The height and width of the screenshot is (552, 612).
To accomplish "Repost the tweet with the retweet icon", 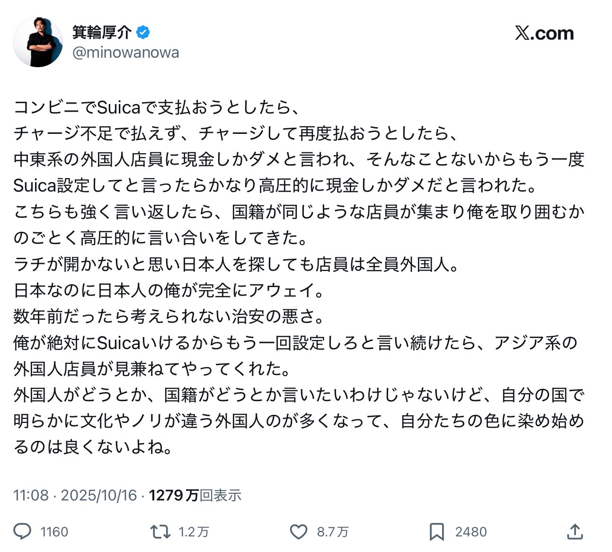I will pos(160,532).
